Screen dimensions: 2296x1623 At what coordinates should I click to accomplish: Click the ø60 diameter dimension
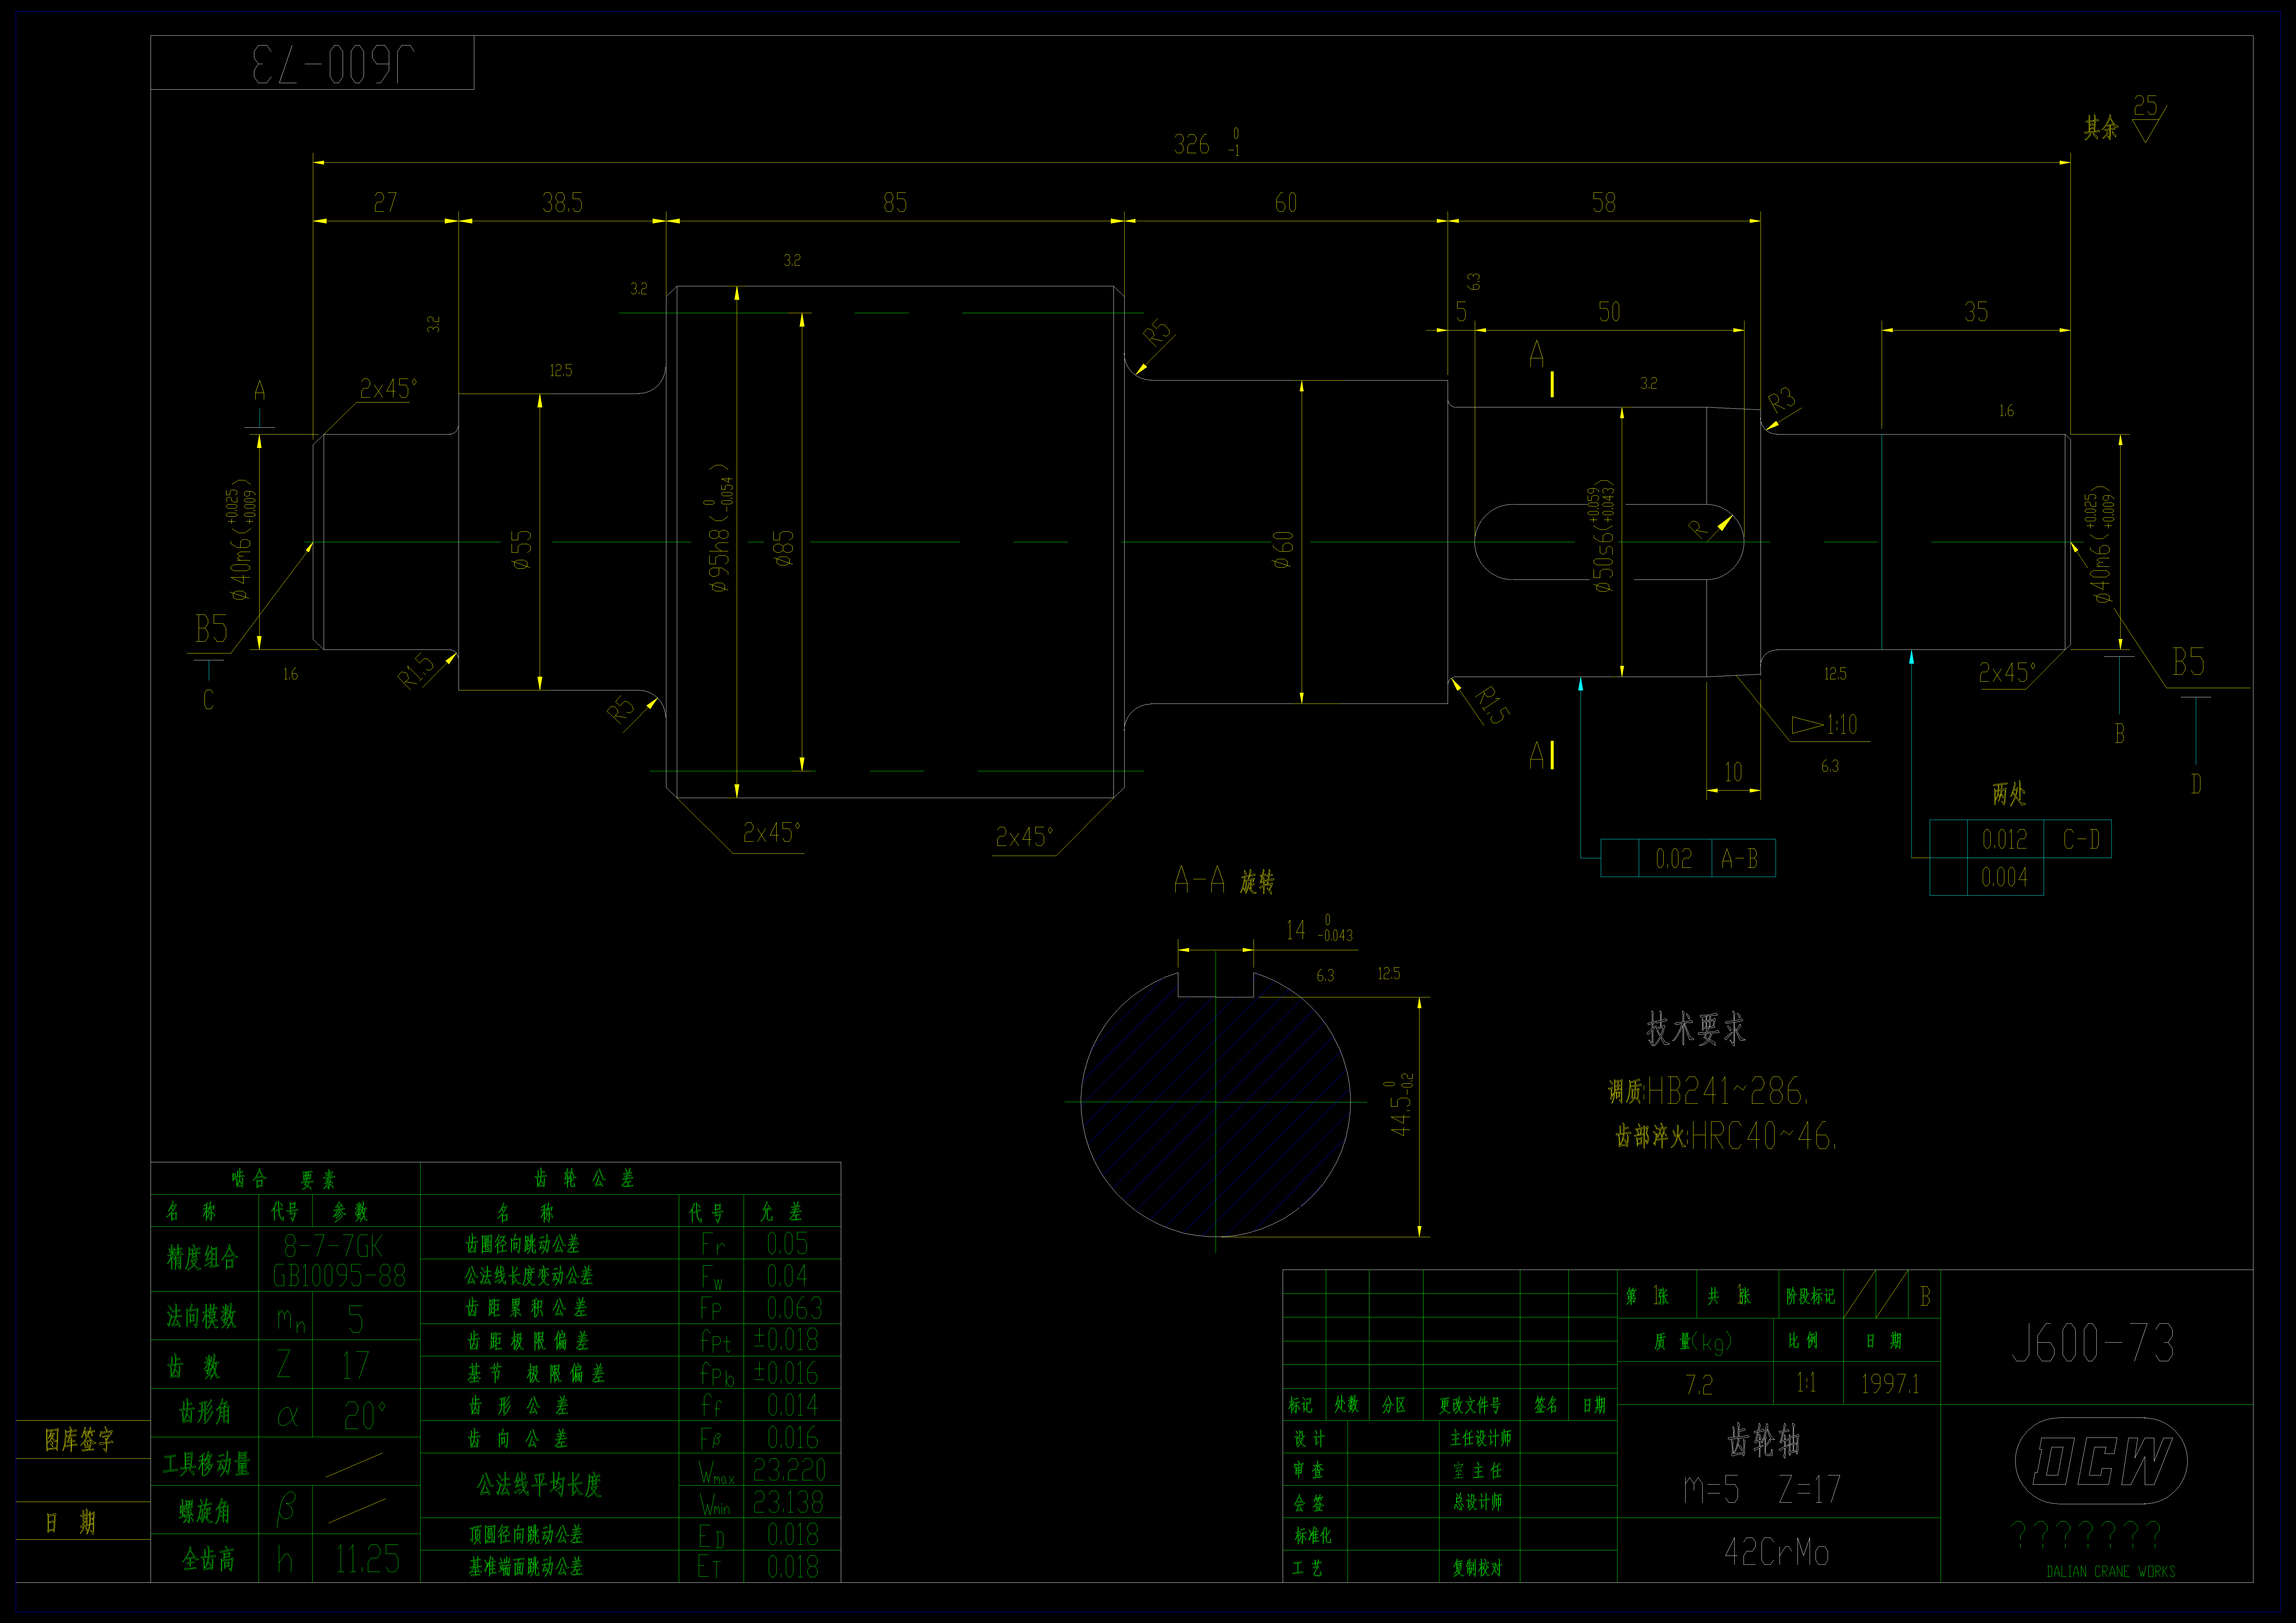(x=1283, y=550)
